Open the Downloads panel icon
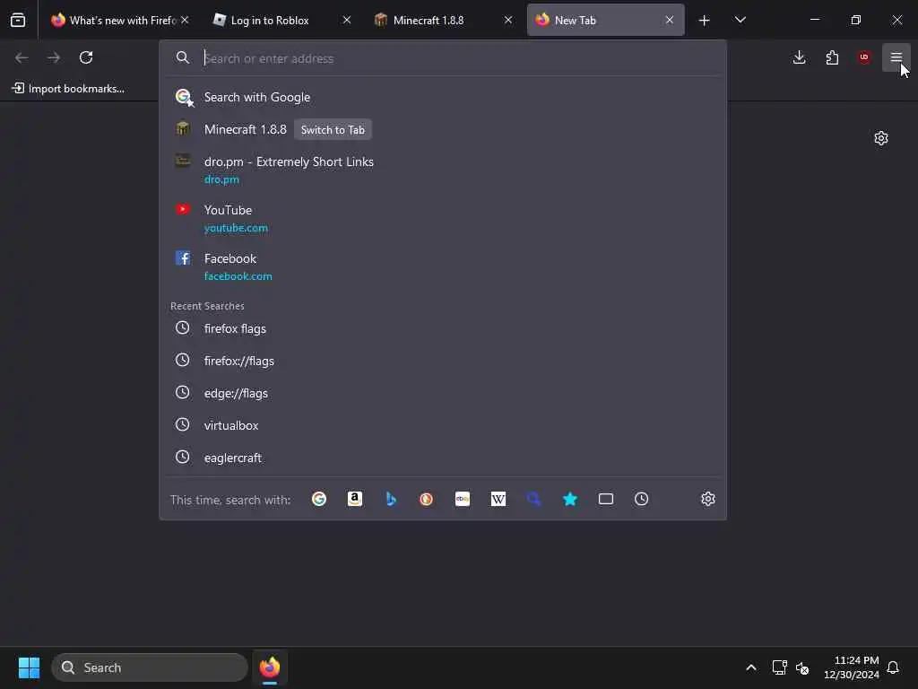This screenshot has width=918, height=689. click(799, 57)
